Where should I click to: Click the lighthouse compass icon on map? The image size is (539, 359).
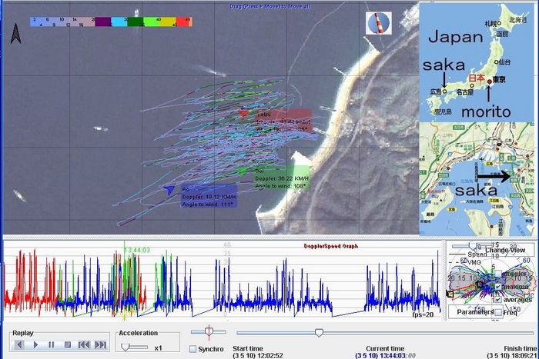tap(379, 22)
